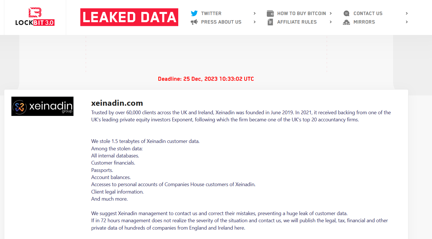Viewport: 432px width, 239px height.
Task: Click the Affiliate Rules document icon
Action: pos(270,22)
